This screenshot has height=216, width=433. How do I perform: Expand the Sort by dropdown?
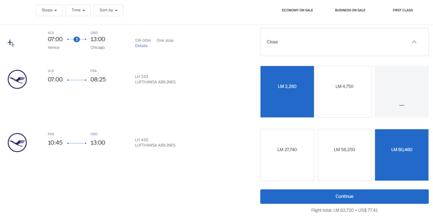[108, 10]
